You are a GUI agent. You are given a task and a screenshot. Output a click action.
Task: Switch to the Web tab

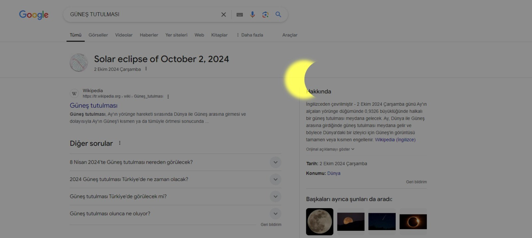pos(199,35)
